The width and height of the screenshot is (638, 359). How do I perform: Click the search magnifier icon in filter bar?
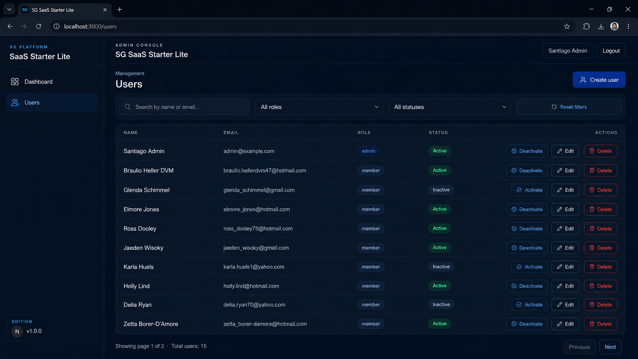128,107
